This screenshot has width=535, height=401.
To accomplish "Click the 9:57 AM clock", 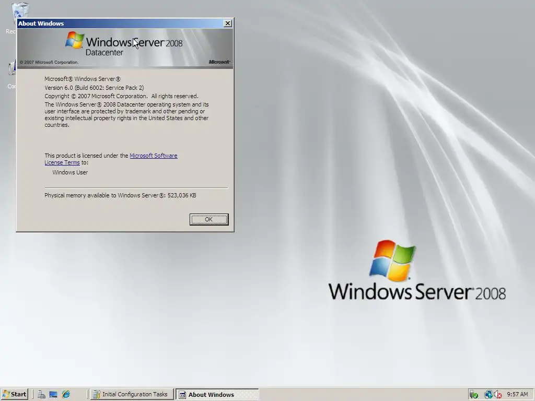I will pyautogui.click(x=517, y=394).
